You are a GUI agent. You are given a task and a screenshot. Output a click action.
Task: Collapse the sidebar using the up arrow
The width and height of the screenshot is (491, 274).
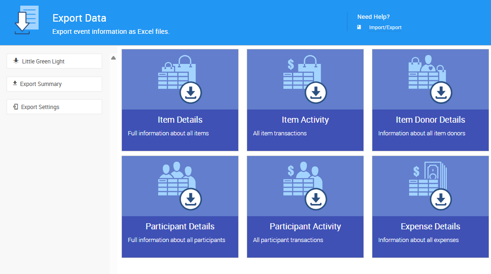pos(113,58)
